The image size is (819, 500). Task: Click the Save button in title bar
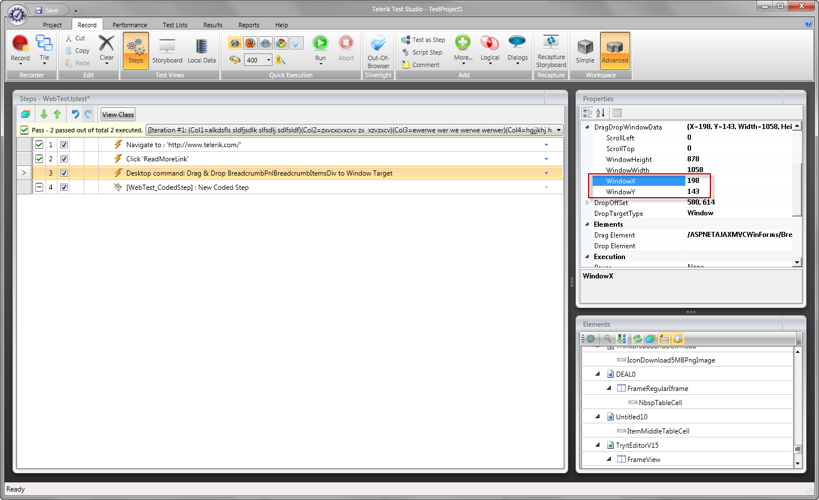click(x=47, y=10)
